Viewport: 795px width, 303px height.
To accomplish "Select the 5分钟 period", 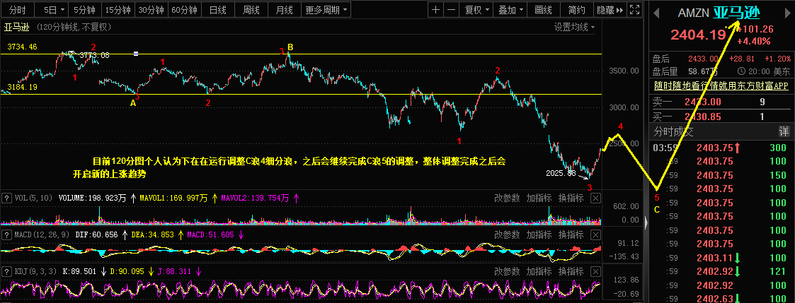I will point(85,9).
